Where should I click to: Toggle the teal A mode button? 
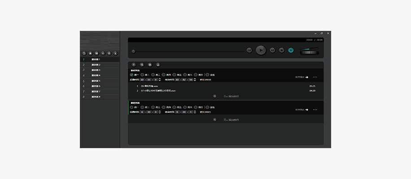pyautogui.click(x=291, y=51)
